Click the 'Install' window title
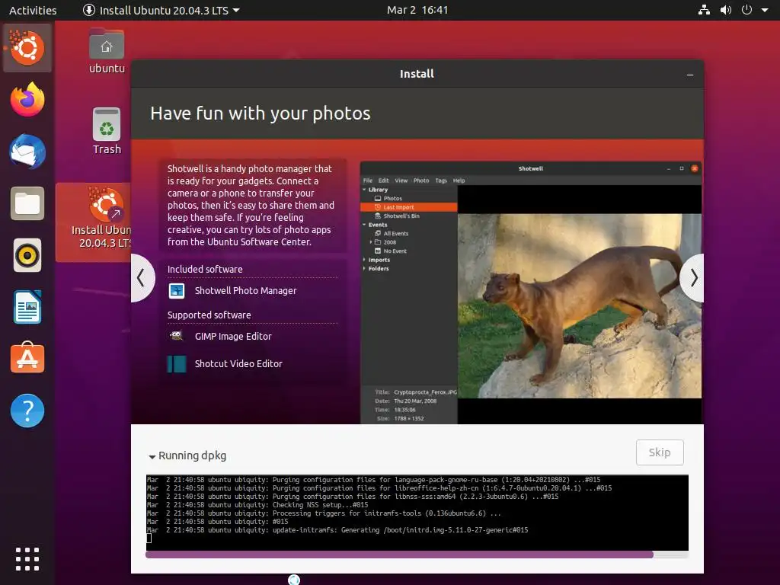This screenshot has height=585, width=780. pos(417,74)
